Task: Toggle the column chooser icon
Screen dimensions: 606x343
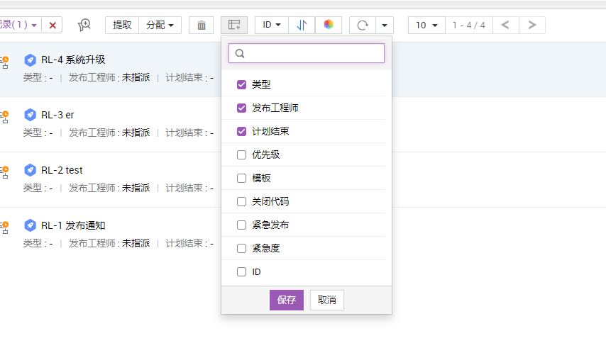Action: click(234, 26)
